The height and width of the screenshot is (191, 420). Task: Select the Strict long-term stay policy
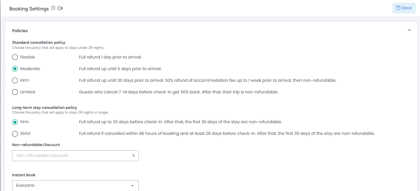[x=15, y=134]
